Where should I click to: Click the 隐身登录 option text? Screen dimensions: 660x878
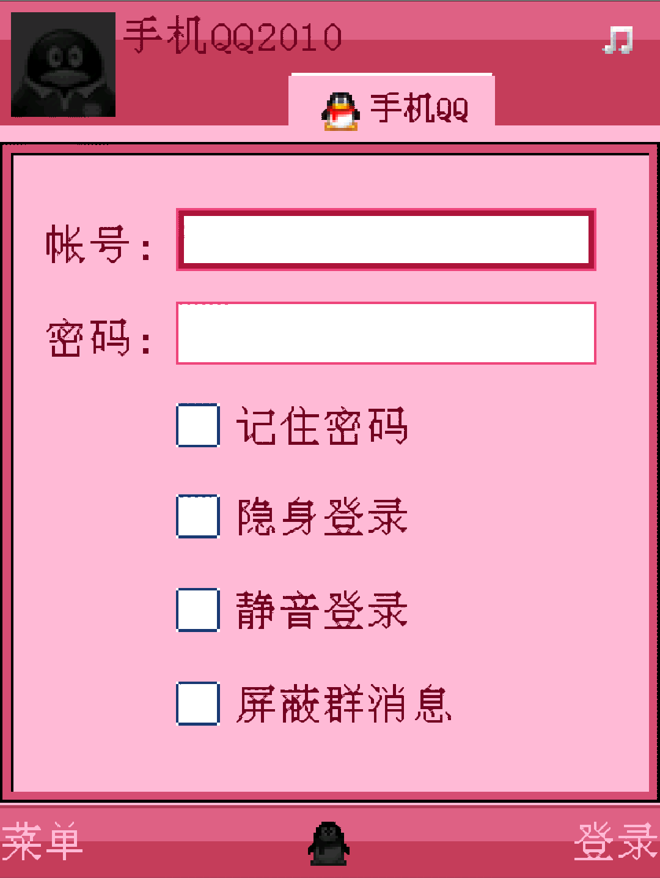point(322,517)
